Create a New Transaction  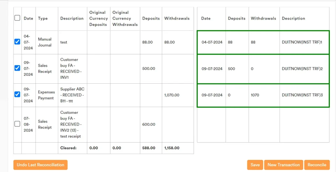[x=283, y=165]
